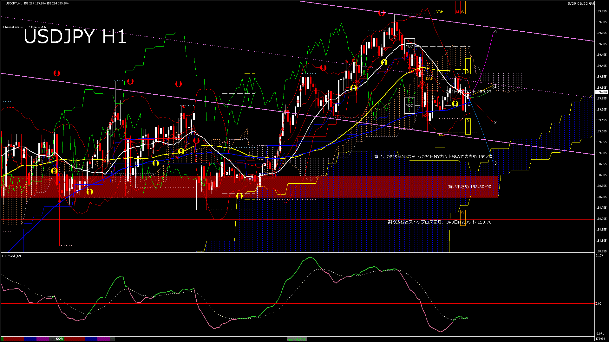
Task: Select wave projection label 2
Action: [x=495, y=123]
